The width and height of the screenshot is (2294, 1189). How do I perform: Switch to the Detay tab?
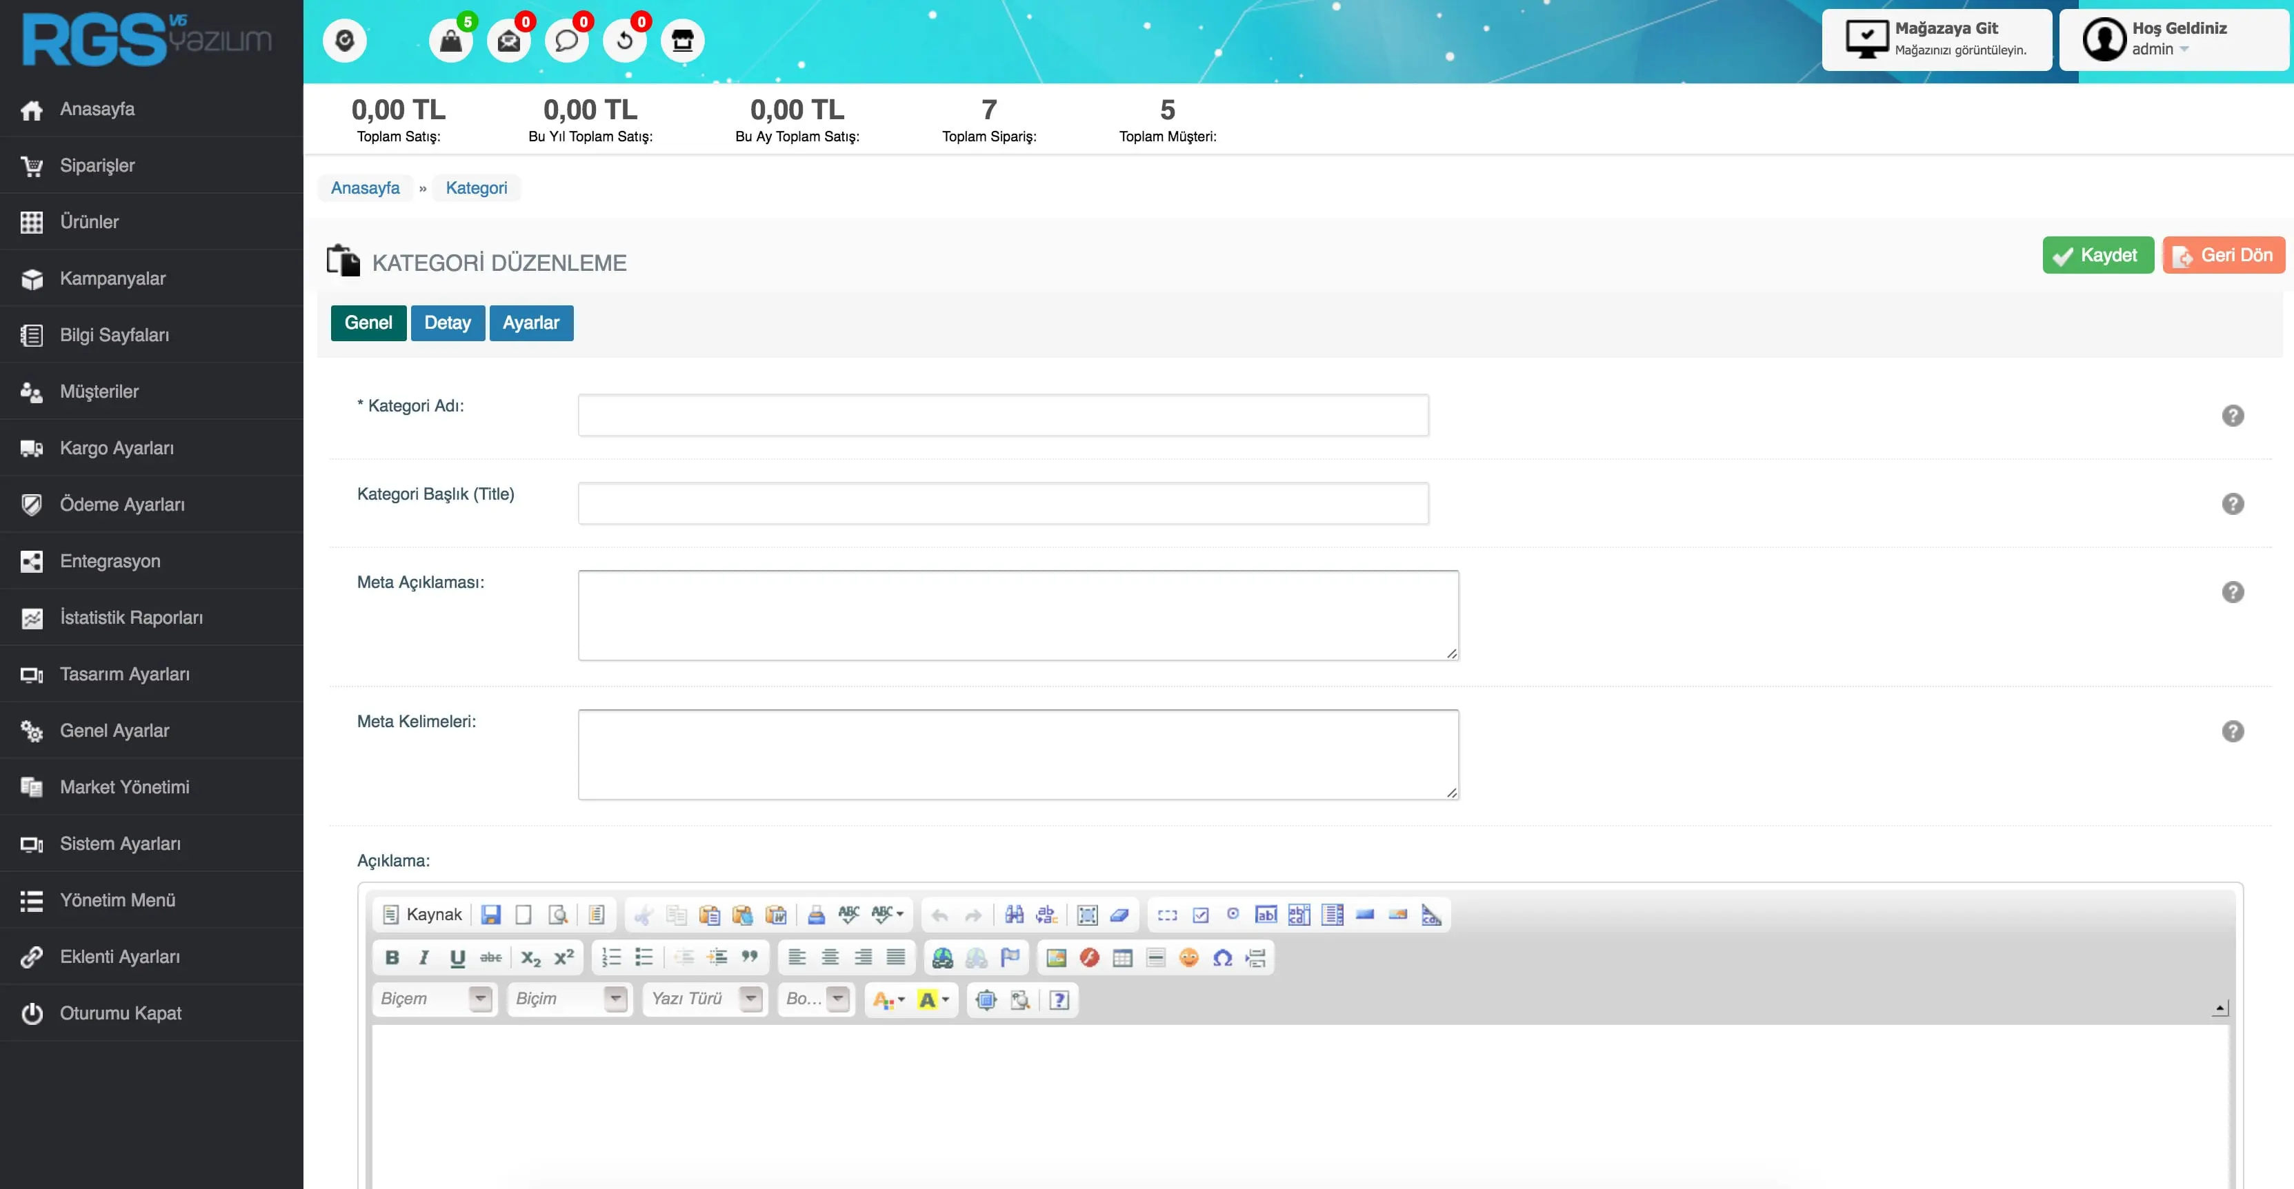pyautogui.click(x=447, y=323)
